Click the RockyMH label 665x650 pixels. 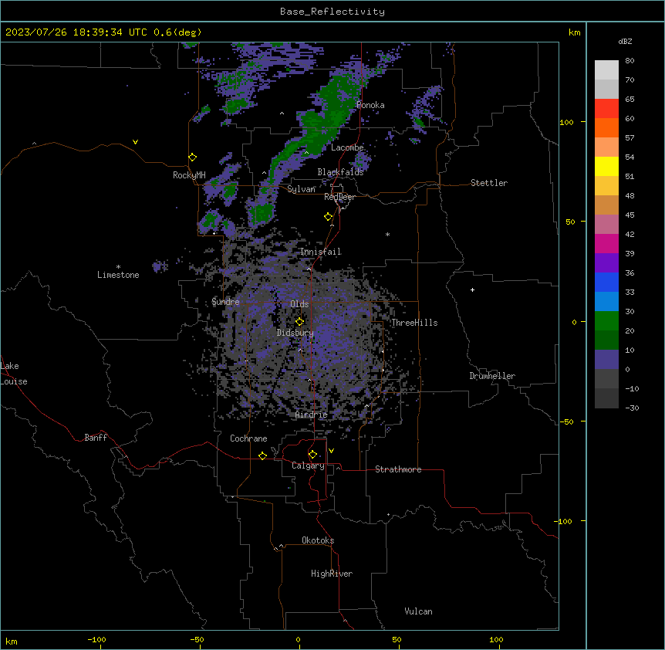click(189, 175)
